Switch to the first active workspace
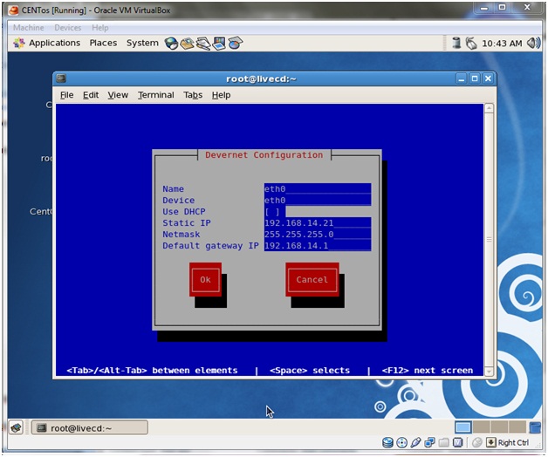 click(463, 427)
